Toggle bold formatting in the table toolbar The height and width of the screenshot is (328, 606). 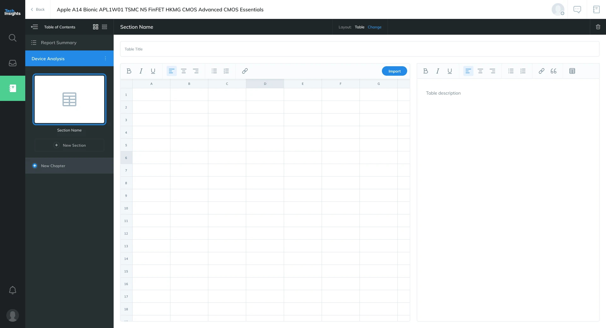(129, 71)
